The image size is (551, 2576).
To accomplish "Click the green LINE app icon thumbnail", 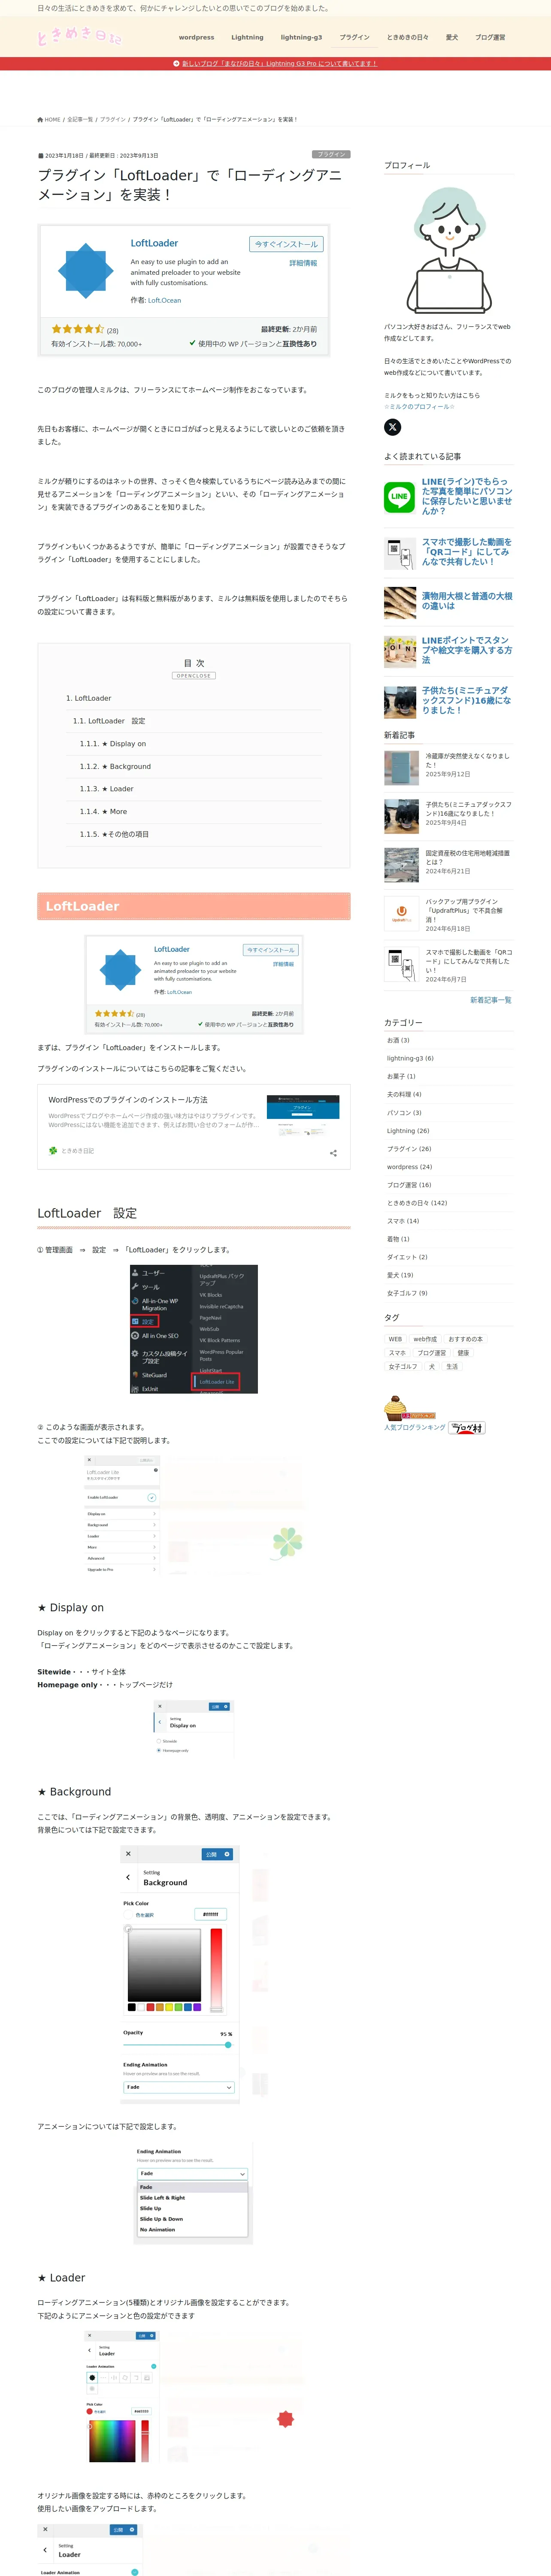I will point(400,497).
